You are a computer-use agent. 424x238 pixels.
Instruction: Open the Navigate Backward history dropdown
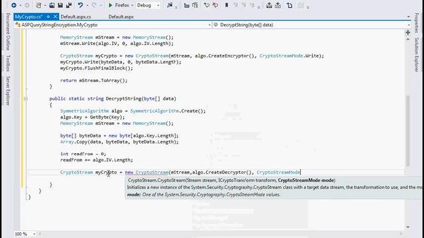click(x=21, y=5)
